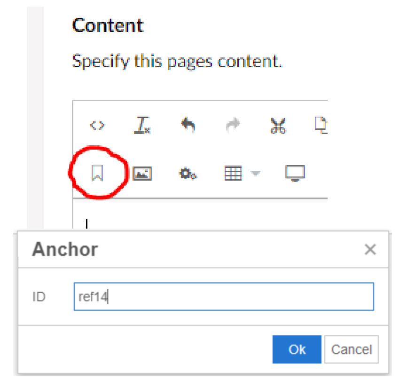Expand the table dropdown arrow
The width and height of the screenshot is (407, 381).
point(255,174)
